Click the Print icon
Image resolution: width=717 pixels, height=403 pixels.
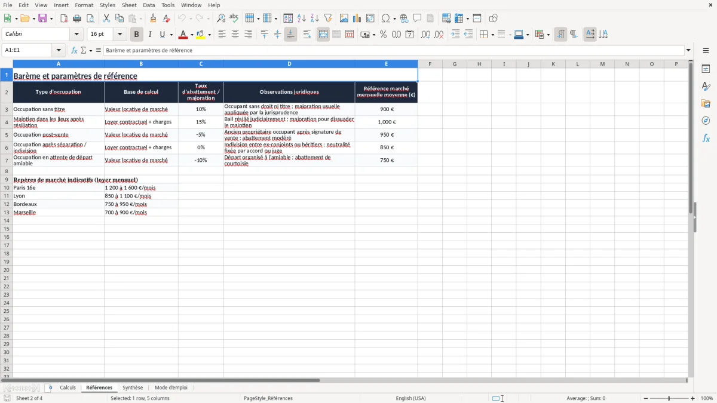pyautogui.click(x=77, y=19)
